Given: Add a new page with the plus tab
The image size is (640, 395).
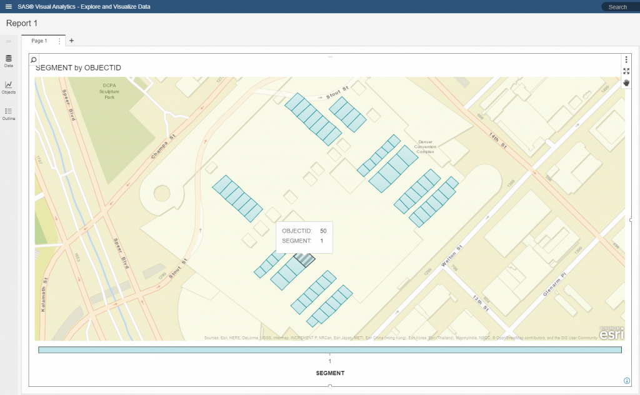Looking at the screenshot, I should point(71,40).
